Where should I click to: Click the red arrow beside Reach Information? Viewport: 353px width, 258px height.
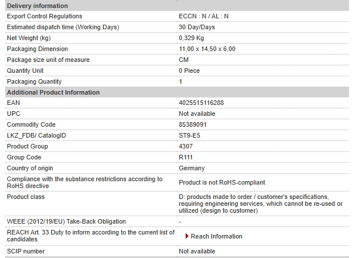click(187, 236)
